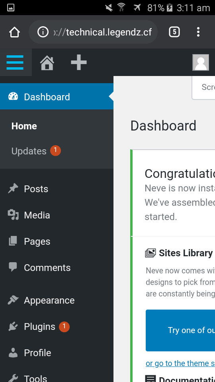Open the site home icon in admin bar
Viewport: 215px width, 382px height.
(x=47, y=62)
